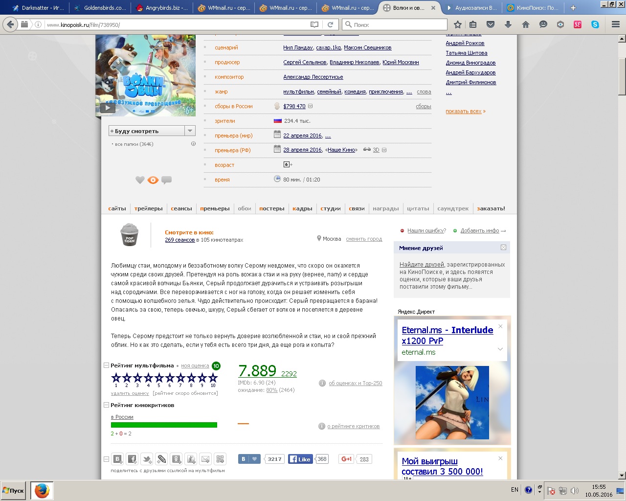Collapse the Рейтинг кинокритиков section
This screenshot has width=626, height=501.
pos(106,405)
